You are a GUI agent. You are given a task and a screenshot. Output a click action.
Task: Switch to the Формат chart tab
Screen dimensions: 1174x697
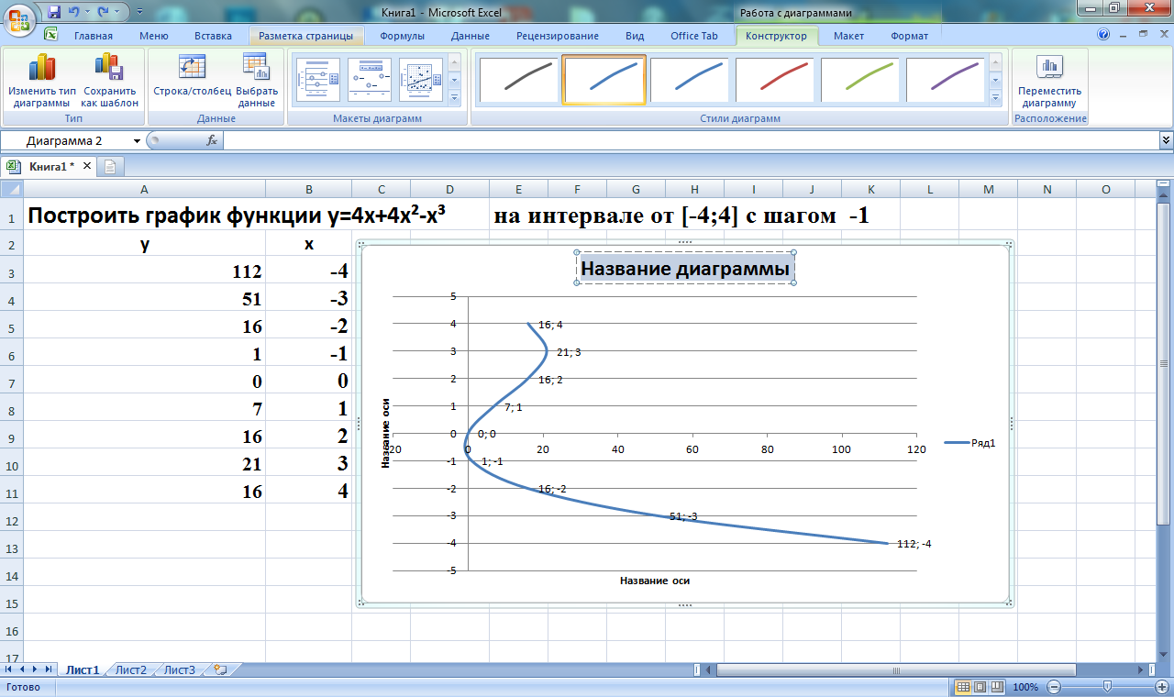tap(909, 36)
